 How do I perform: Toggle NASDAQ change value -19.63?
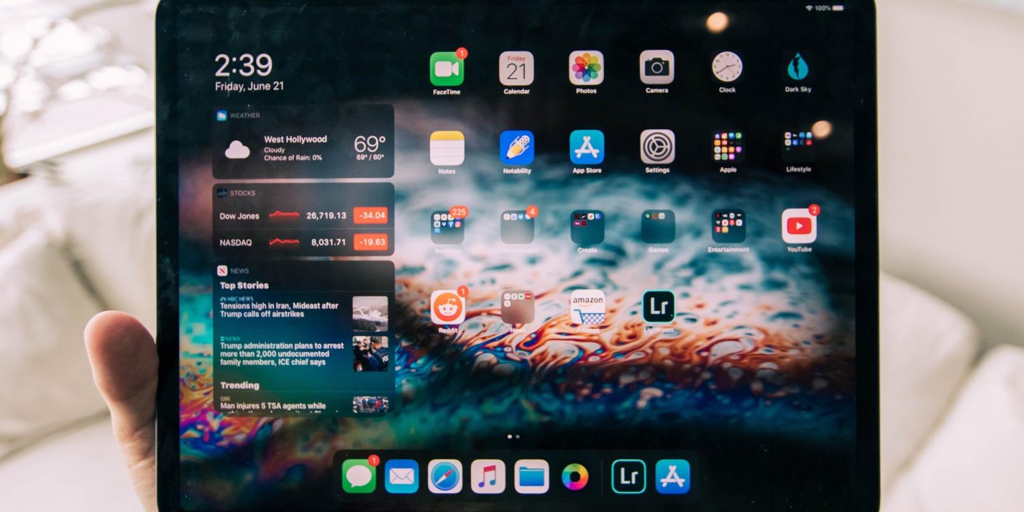pos(372,243)
